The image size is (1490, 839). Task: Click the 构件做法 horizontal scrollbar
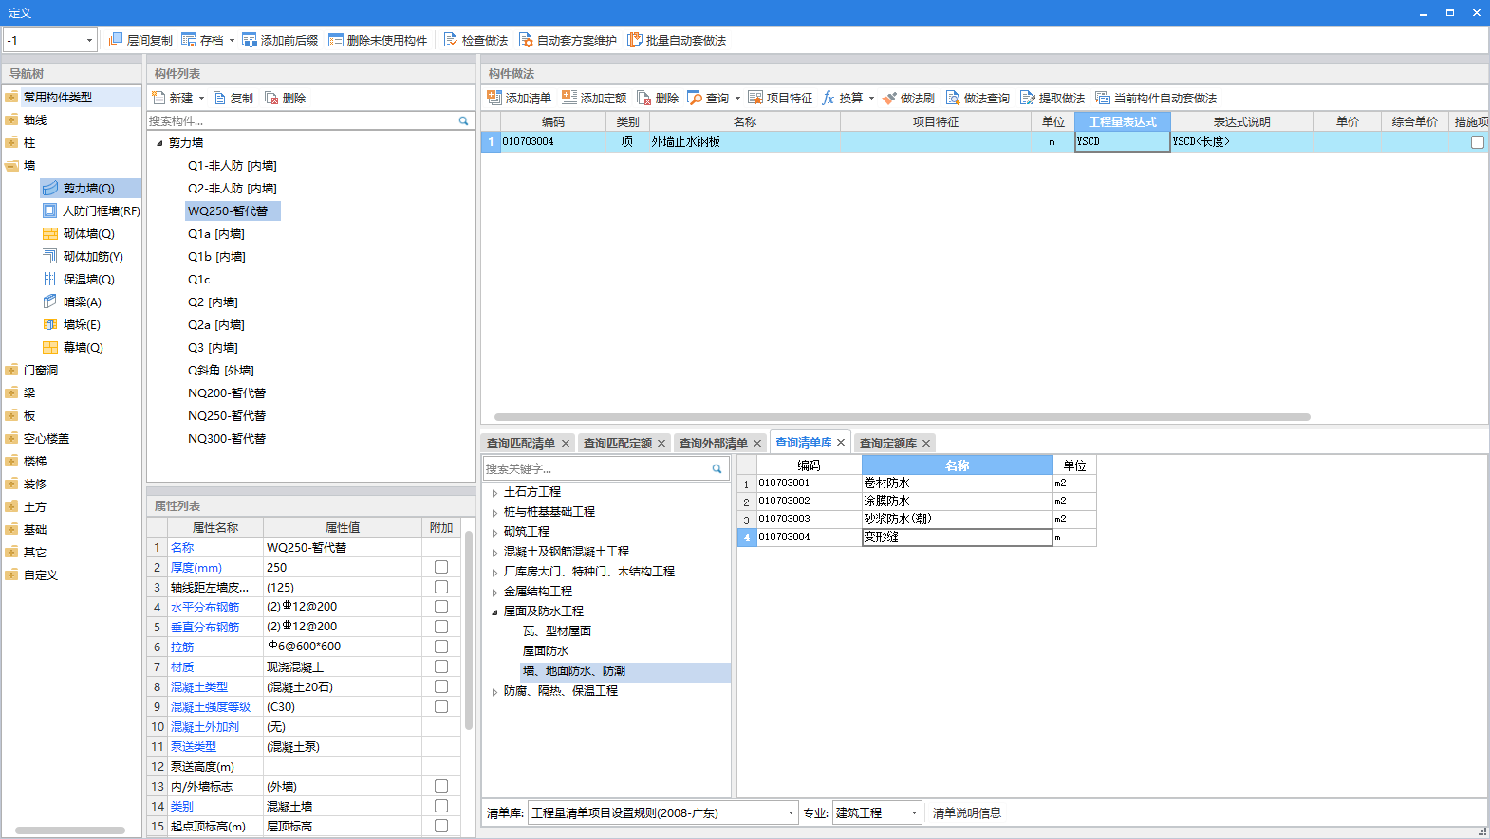click(x=902, y=417)
